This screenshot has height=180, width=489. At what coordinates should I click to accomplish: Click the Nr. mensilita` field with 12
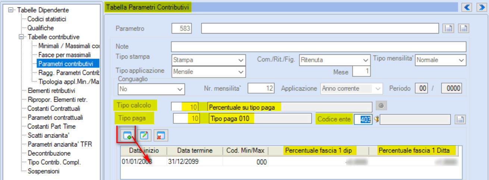click(261, 89)
